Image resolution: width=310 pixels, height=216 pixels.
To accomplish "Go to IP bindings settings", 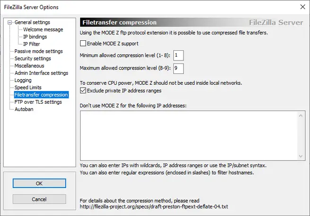I will pos(35,36).
